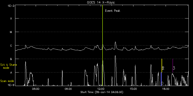Click the number 3 beside the magenta marker

pyautogui.click(x=174, y=68)
